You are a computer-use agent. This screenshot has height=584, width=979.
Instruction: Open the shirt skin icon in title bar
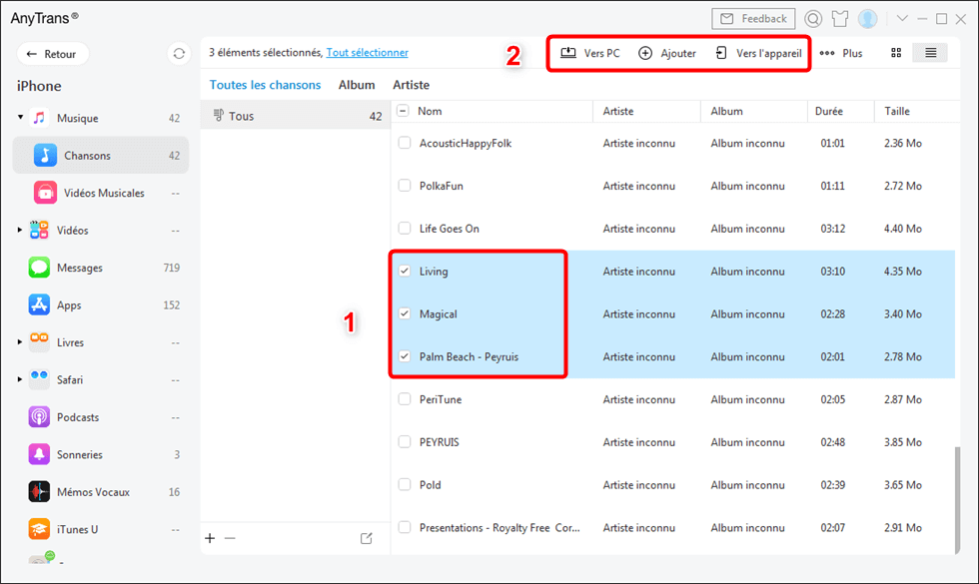pyautogui.click(x=840, y=19)
